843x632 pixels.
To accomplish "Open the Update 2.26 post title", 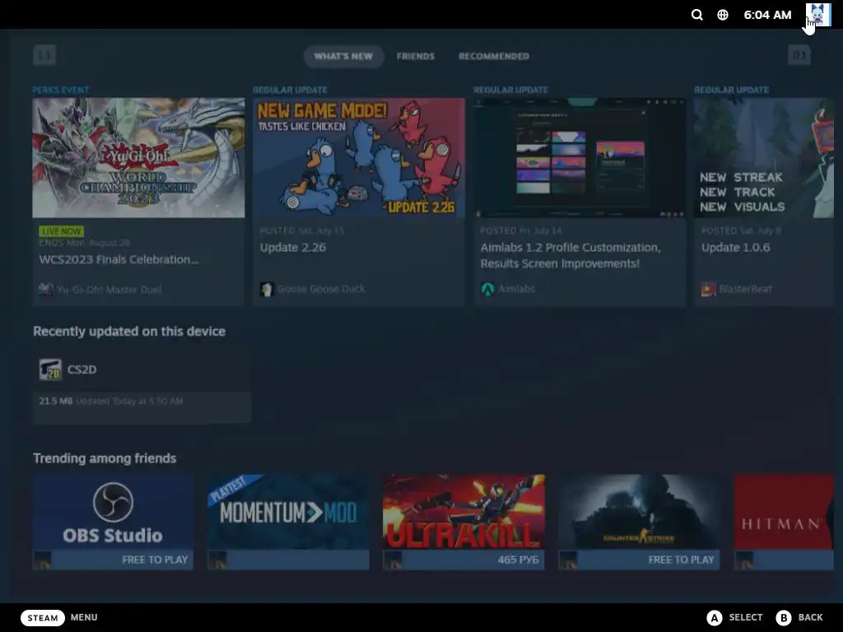I will tap(293, 248).
